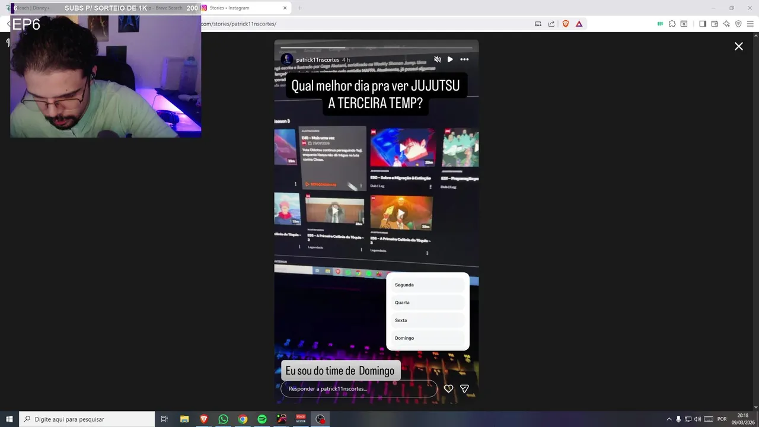759x427 pixels.
Task: Open the volume tray icon
Action: pos(697,419)
